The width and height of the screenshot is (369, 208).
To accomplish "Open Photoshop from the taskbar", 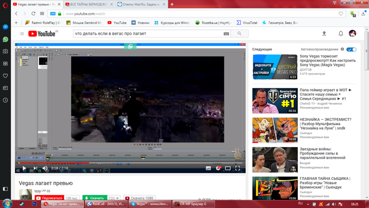I will pyautogui.click(x=34, y=204).
